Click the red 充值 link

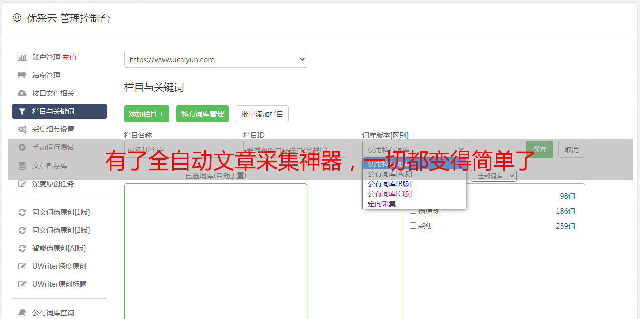[69, 57]
